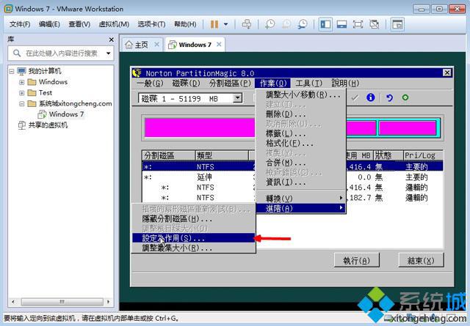Open PartitionMagic 說明(H) menu
The width and height of the screenshot is (470, 326).
(x=345, y=83)
